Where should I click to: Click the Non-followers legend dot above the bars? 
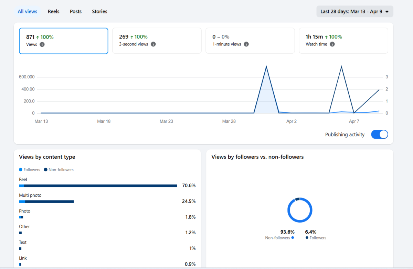(x=46, y=169)
